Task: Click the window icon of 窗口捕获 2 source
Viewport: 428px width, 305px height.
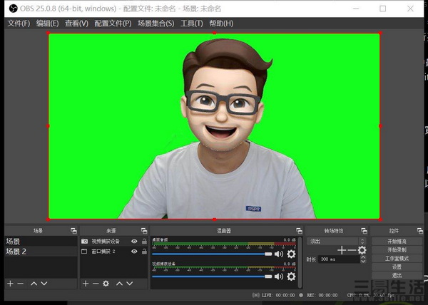Action: click(84, 252)
